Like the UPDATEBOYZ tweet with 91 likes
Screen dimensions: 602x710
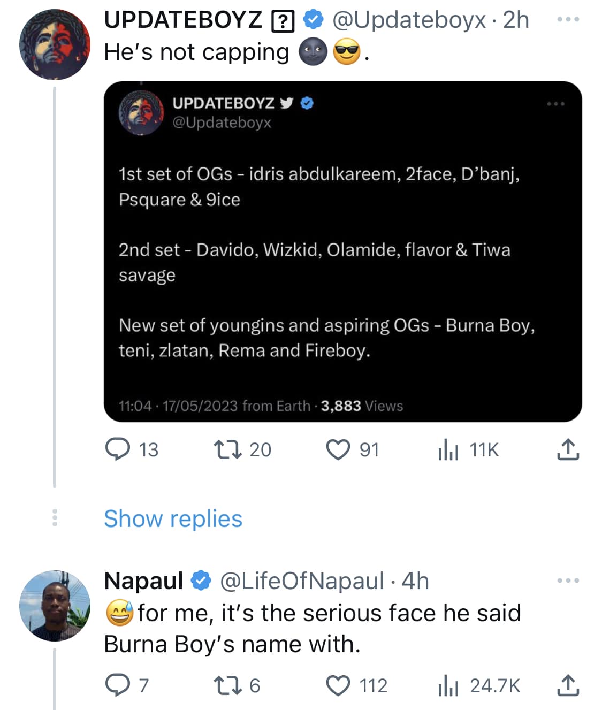pos(338,449)
